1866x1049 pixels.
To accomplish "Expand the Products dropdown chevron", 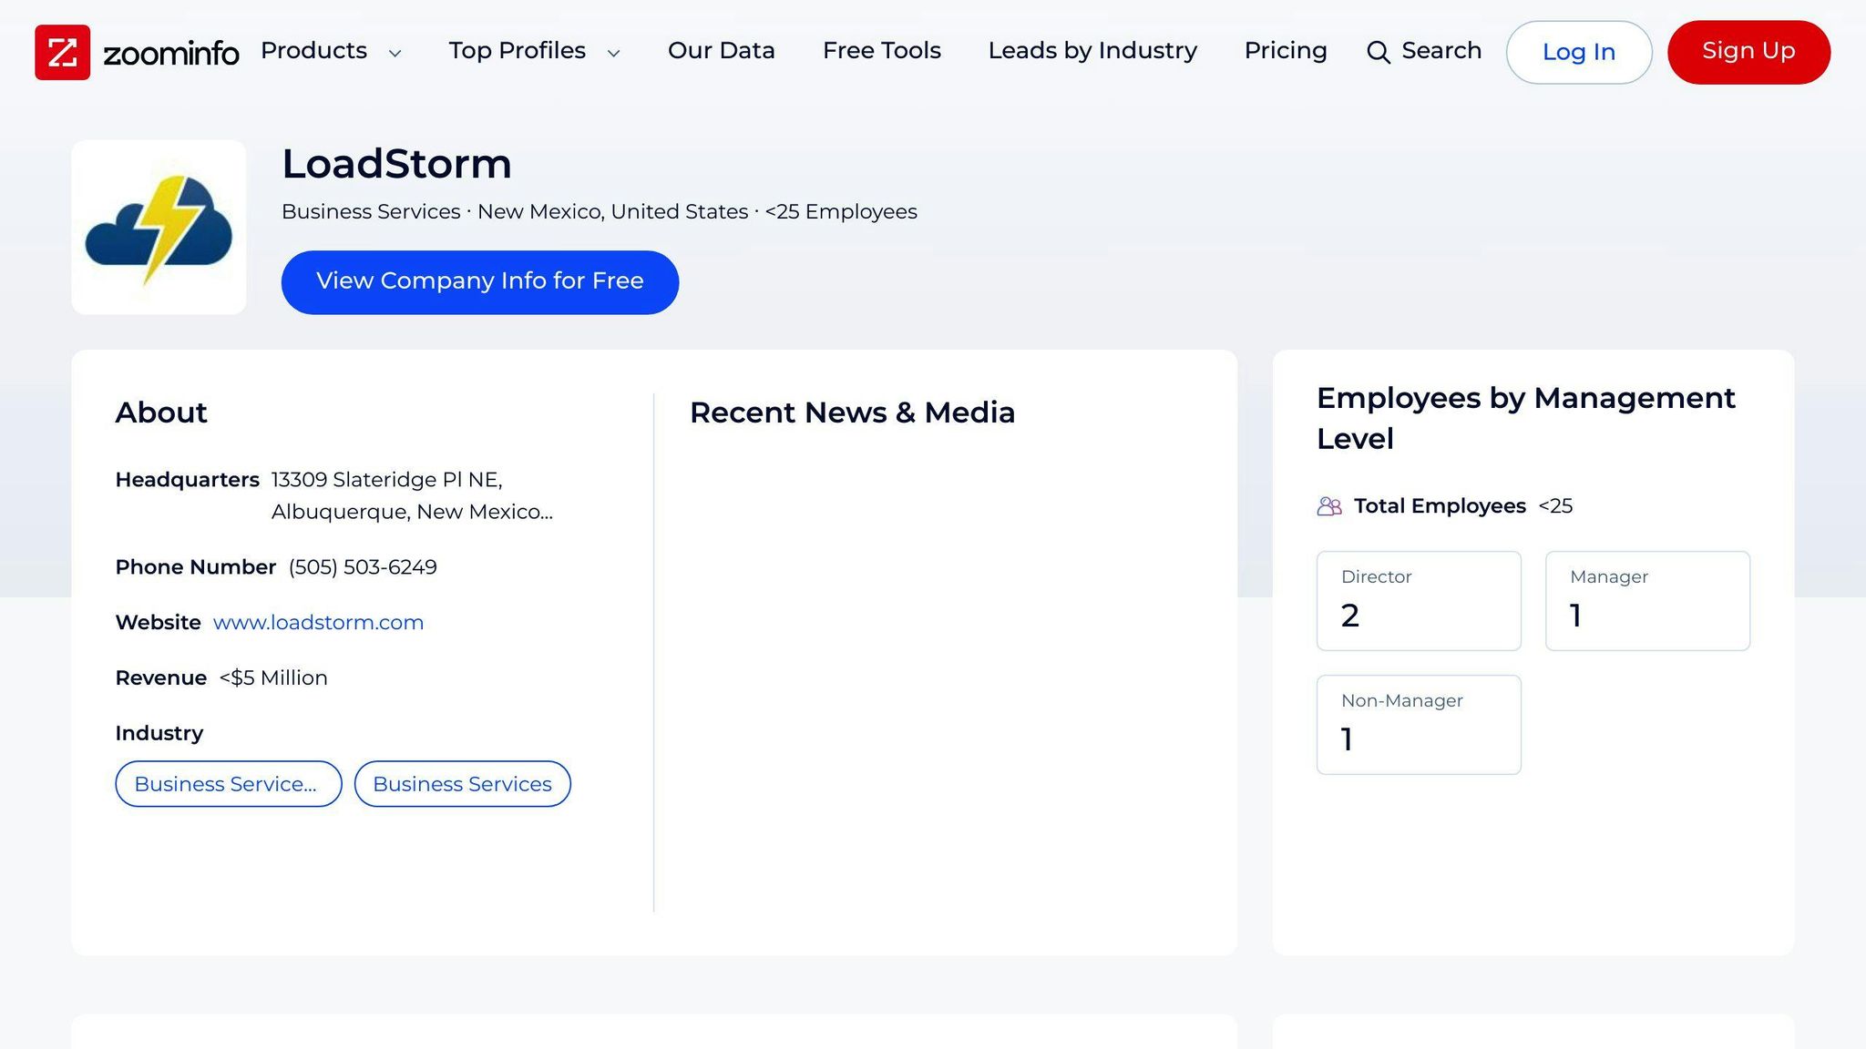I will pos(395,53).
